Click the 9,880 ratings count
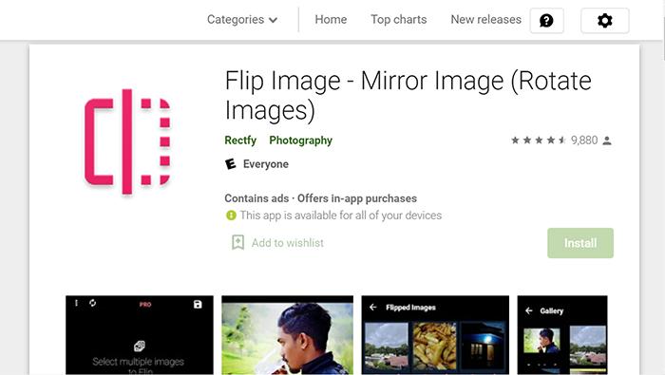 tap(584, 141)
